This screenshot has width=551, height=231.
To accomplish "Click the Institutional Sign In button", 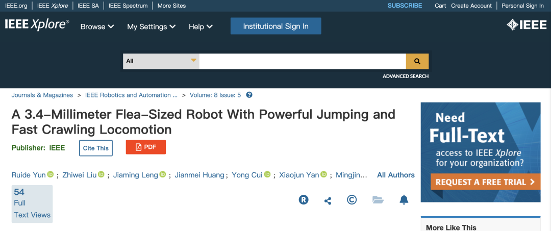I will point(275,26).
